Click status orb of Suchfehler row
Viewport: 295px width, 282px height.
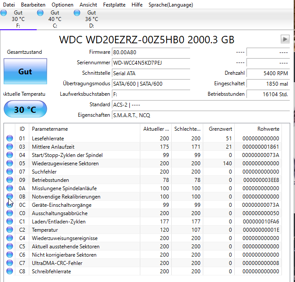pyautogui.click(x=10, y=171)
